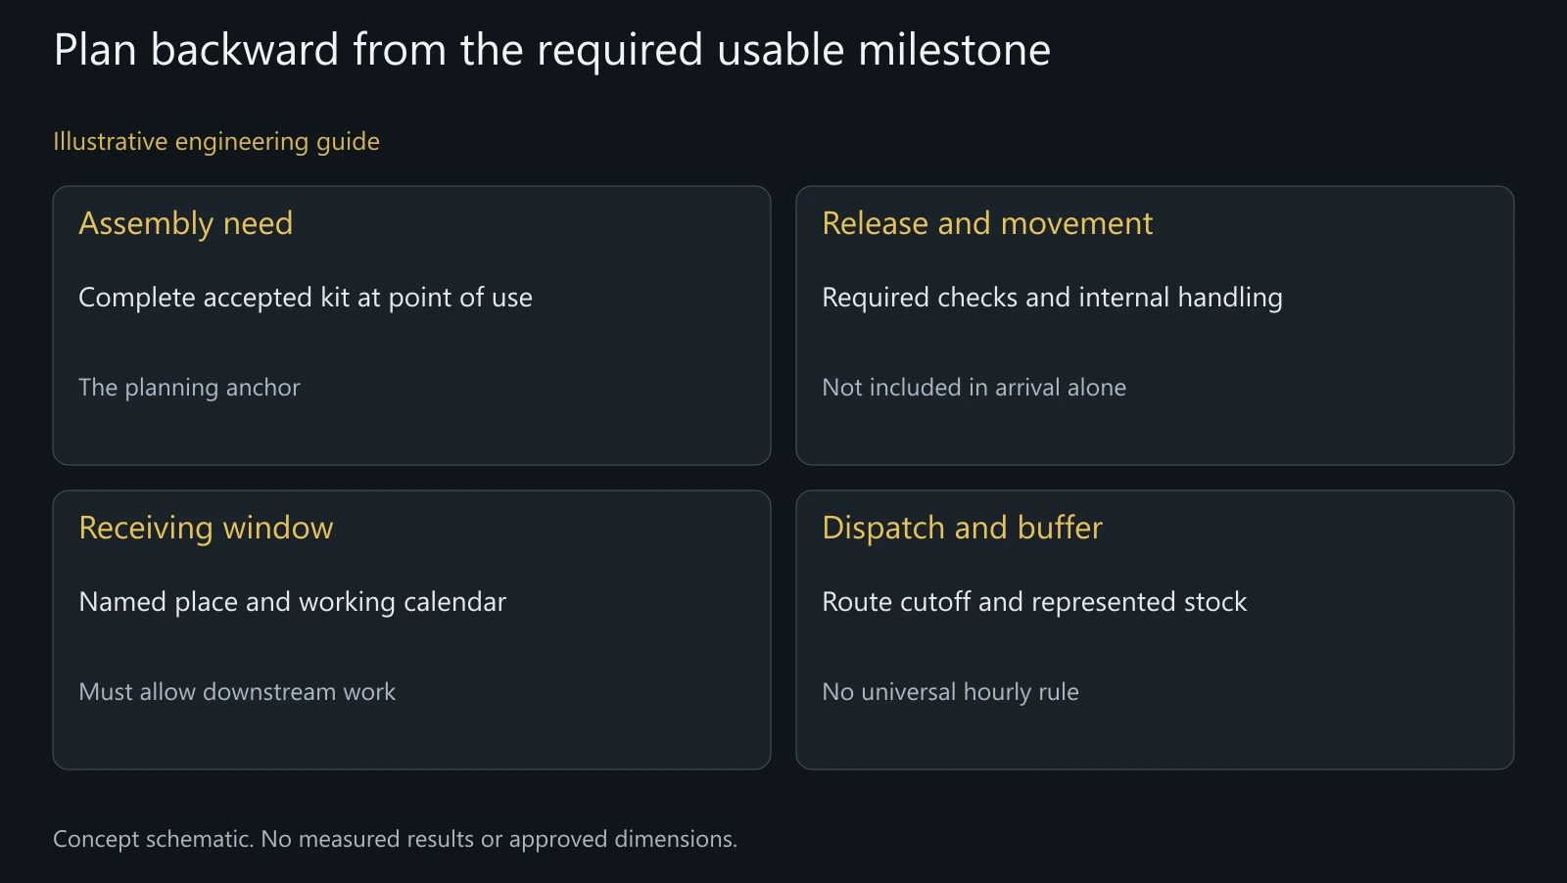Select the Dispatch and buffer card

(x=1155, y=629)
